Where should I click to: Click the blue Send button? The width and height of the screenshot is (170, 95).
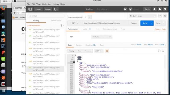145,23
